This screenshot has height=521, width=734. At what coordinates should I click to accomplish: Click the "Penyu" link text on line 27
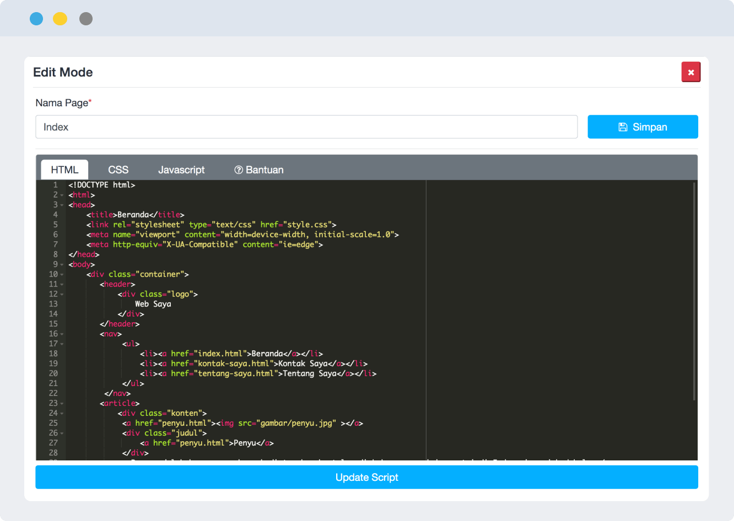[x=245, y=443]
